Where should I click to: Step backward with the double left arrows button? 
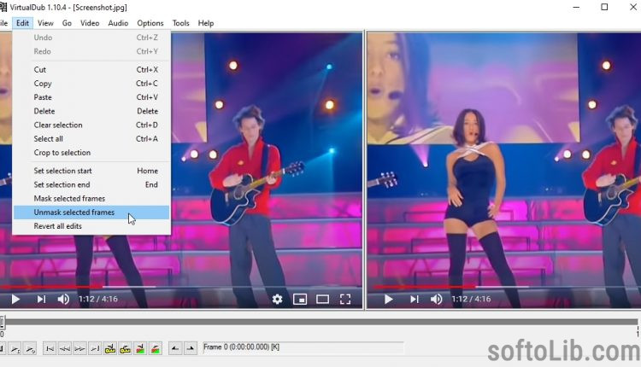(65, 349)
